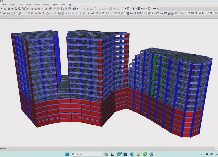
Task: Open the Detailing menu
Action: (x=46, y=5)
